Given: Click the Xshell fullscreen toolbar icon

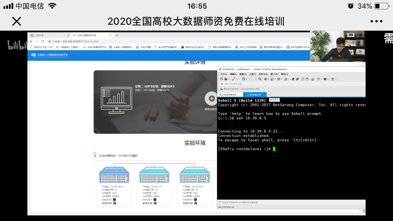Looking at the screenshot, I should coord(303,79).
